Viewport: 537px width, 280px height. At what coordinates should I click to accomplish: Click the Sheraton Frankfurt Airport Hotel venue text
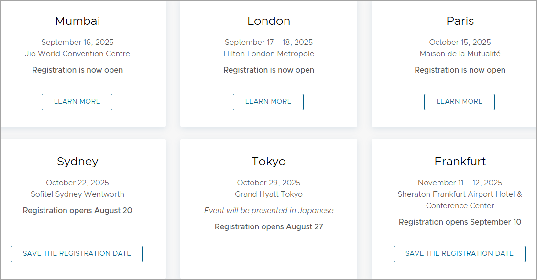click(460, 200)
